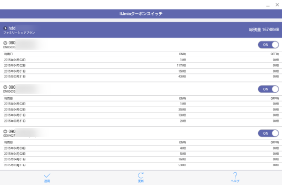282x185 pixels.
Task: Click the OFF時 value in the 43MB row
Action: (x=276, y=76)
